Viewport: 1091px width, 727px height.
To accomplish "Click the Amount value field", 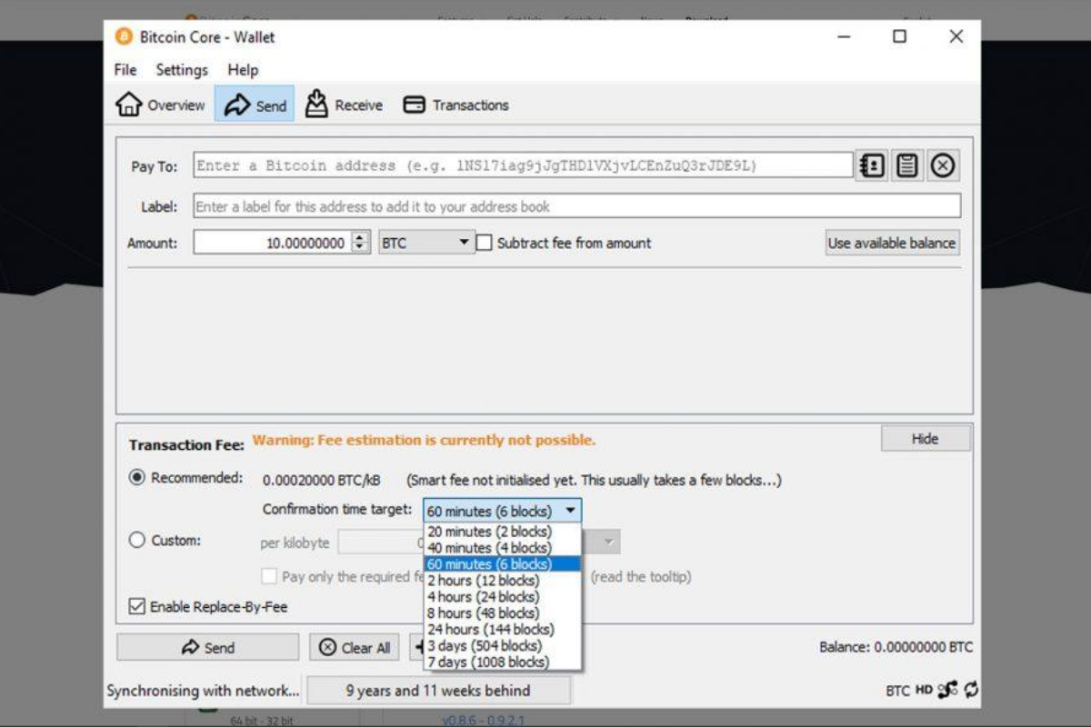I will pos(272,243).
